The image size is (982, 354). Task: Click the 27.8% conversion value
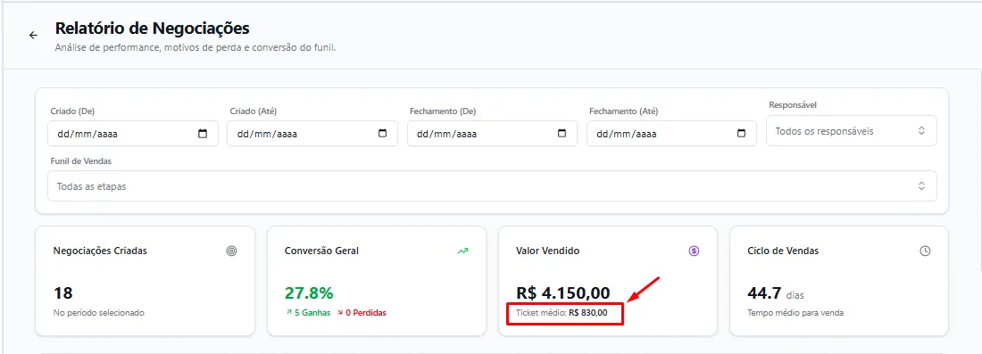click(309, 292)
